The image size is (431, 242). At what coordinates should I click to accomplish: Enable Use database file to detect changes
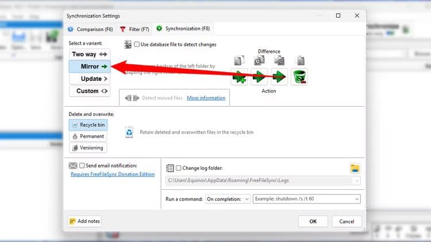tap(137, 45)
